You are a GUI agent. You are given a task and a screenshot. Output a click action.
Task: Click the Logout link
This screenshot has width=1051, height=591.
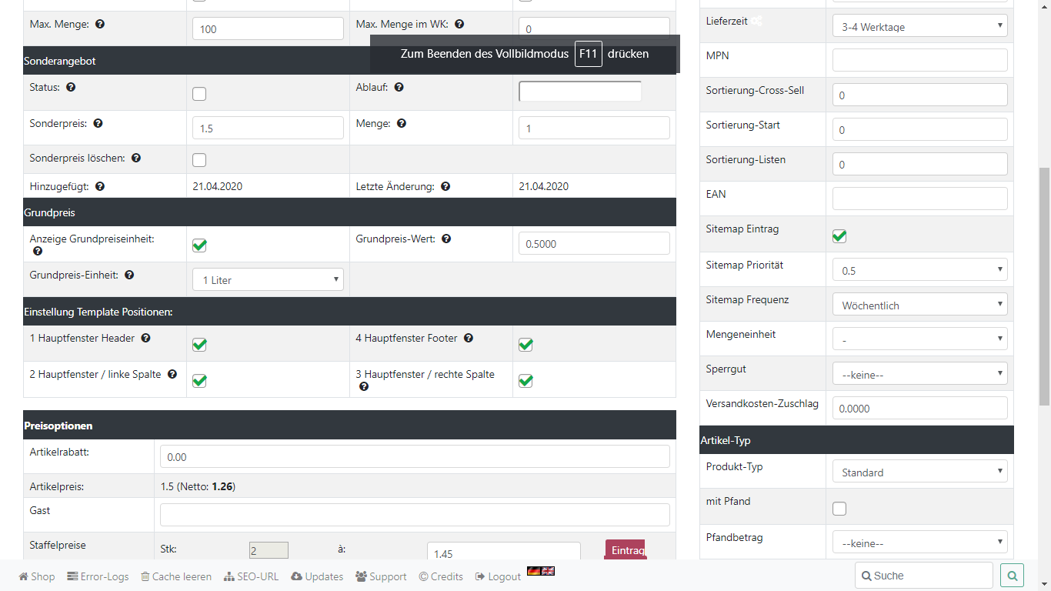pyautogui.click(x=498, y=576)
